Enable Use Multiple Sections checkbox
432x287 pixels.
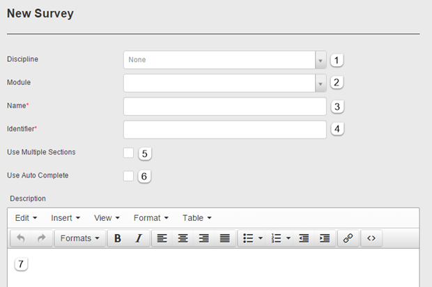(x=128, y=153)
